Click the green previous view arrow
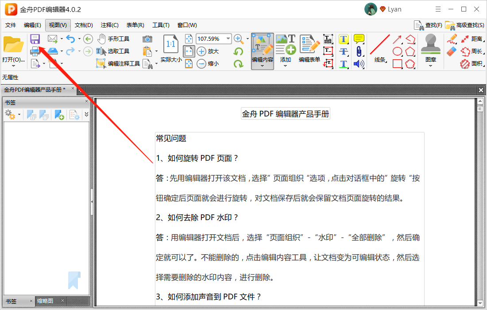The image size is (487, 310). click(x=88, y=39)
